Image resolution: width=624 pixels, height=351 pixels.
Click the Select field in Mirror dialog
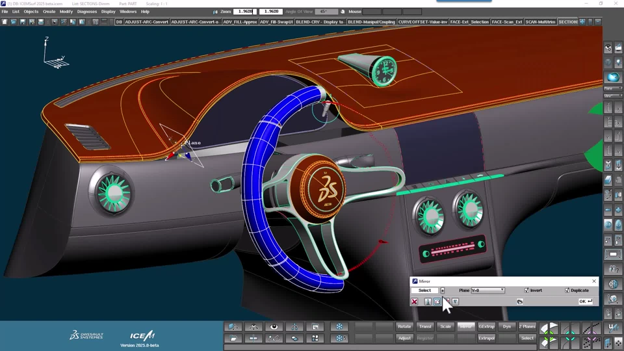point(424,291)
